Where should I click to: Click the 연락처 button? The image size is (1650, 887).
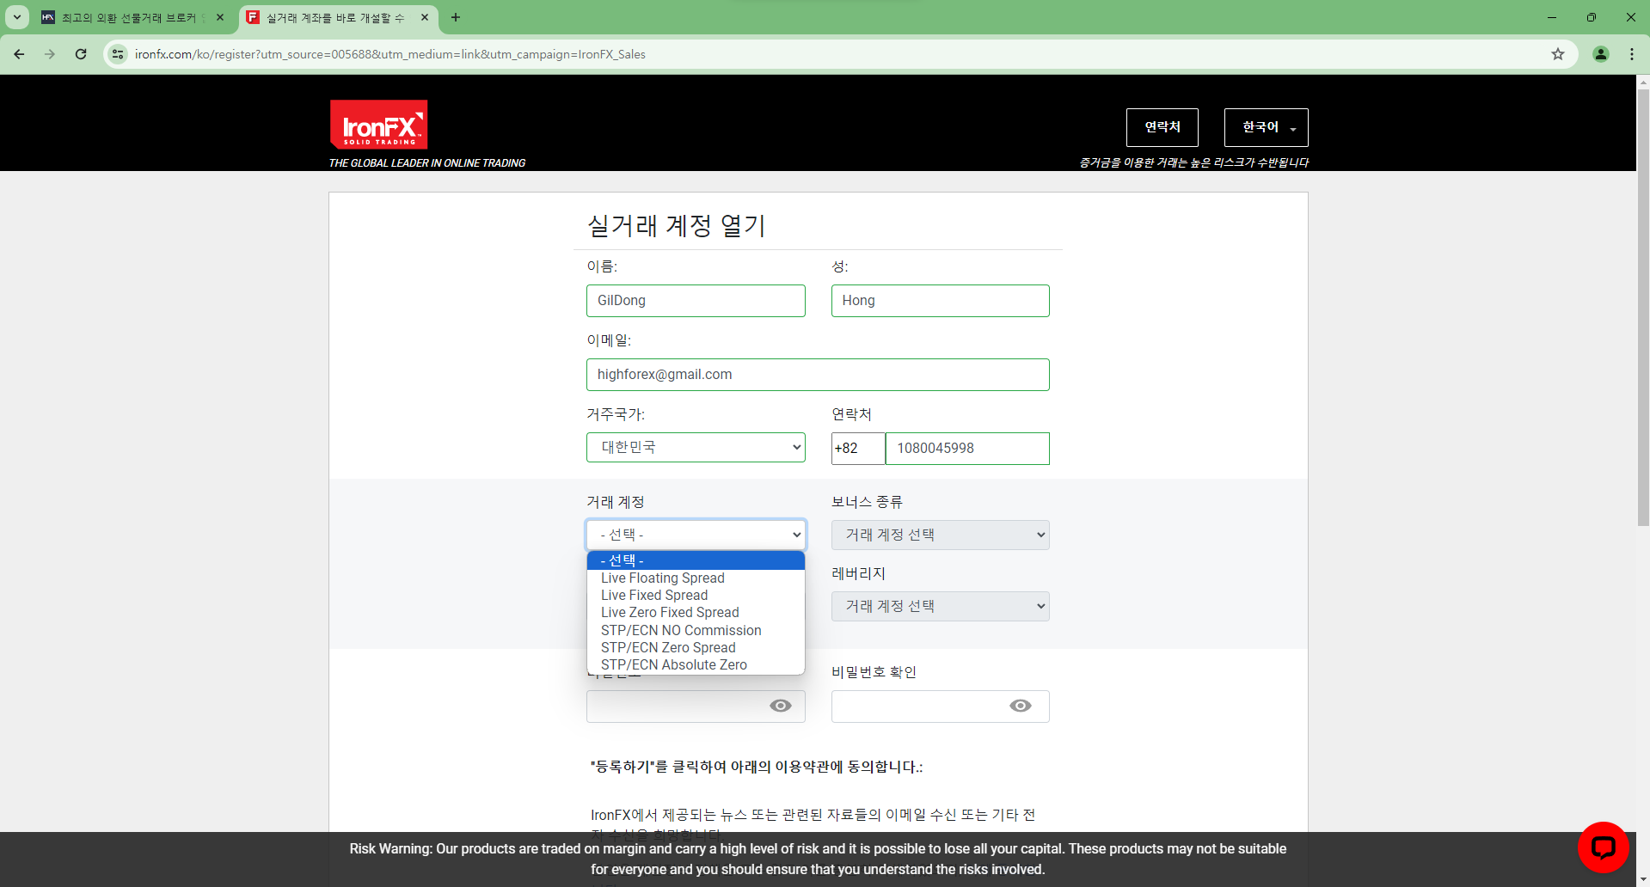click(x=1162, y=126)
